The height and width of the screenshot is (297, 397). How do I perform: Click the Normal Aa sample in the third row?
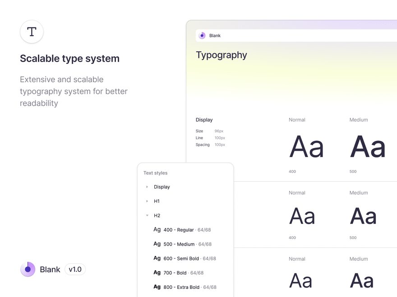[300, 281]
